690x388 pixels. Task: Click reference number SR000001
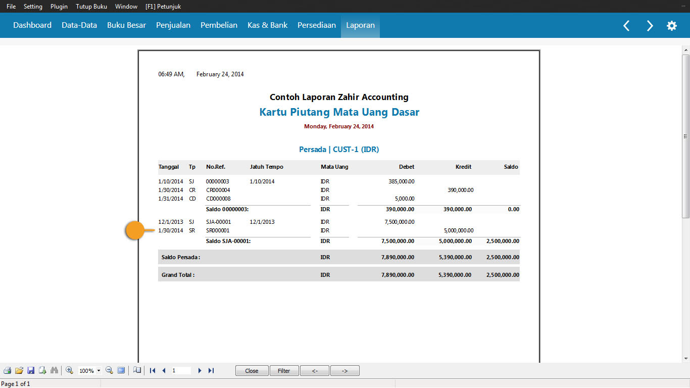click(218, 230)
